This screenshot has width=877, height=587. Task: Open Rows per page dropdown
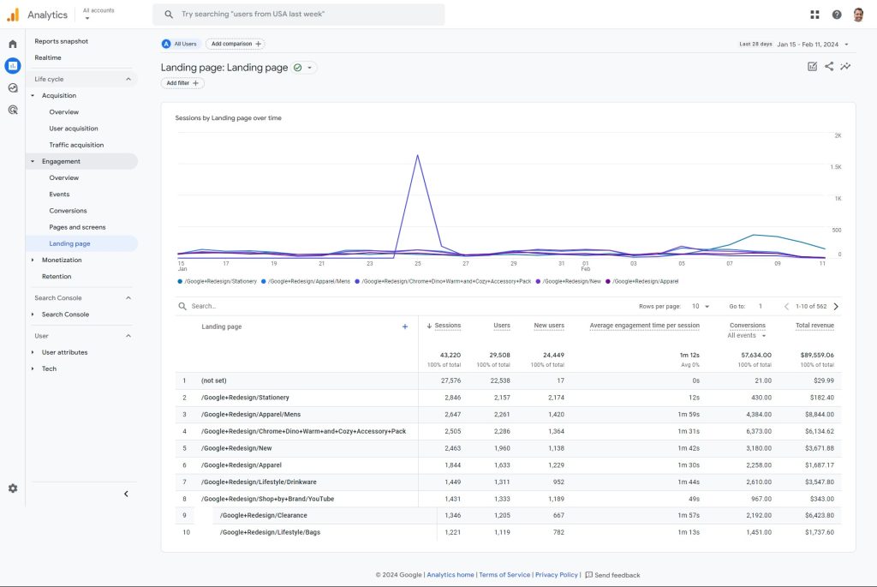701,306
